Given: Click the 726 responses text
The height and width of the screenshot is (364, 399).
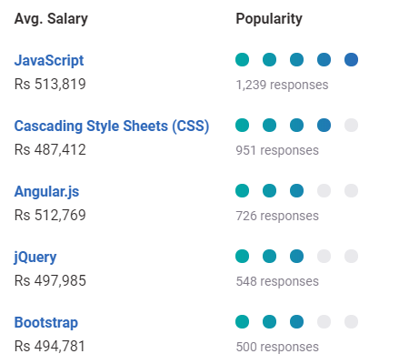Looking at the screenshot, I should pos(277,216).
